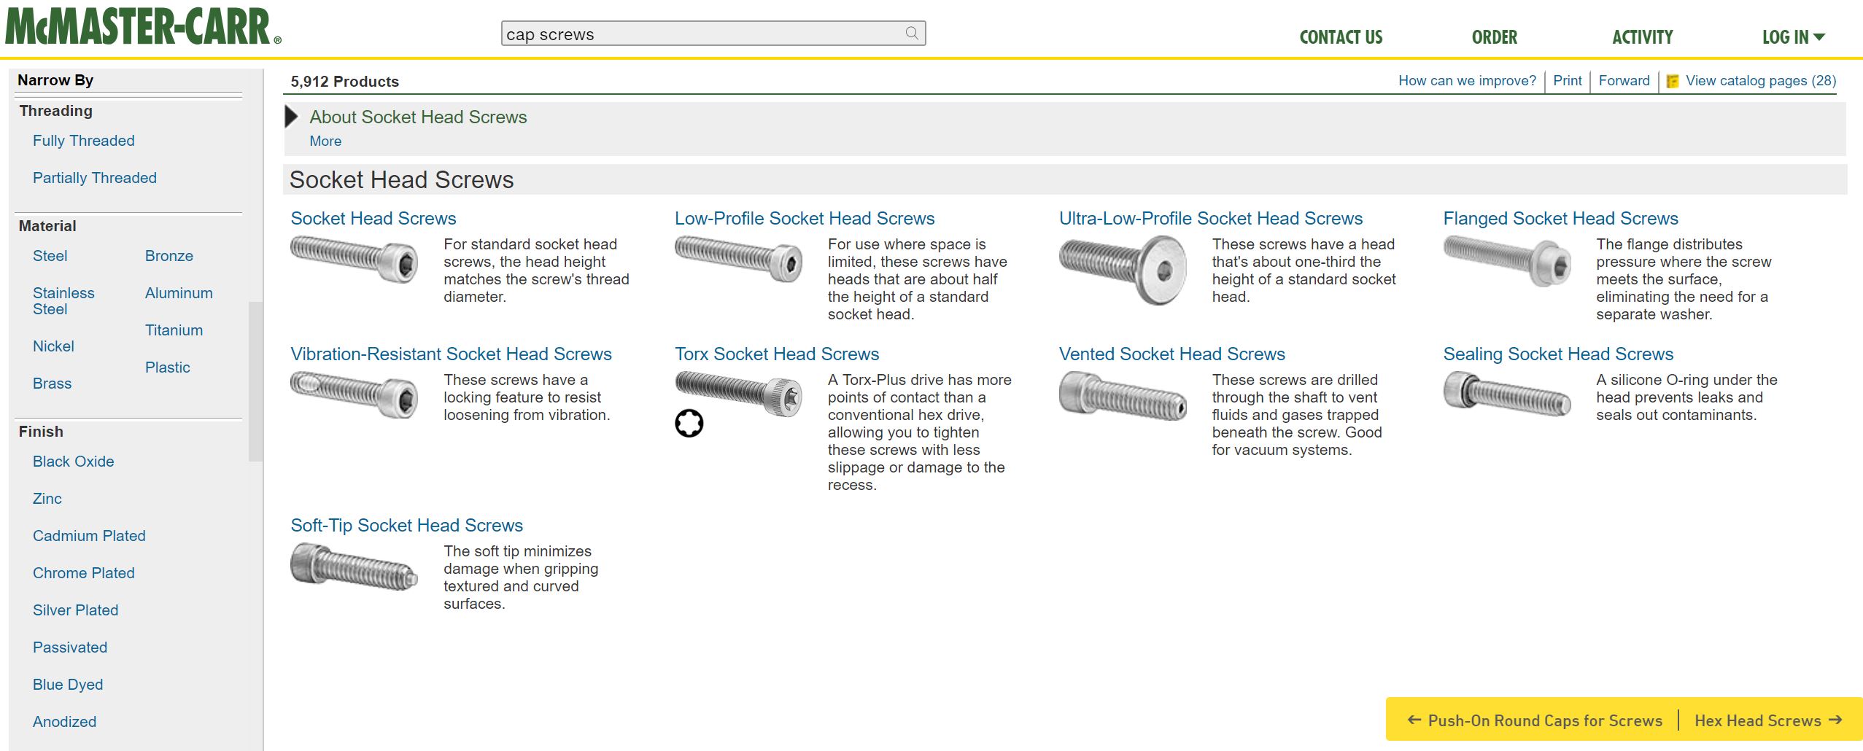1863x751 pixels.
Task: Open the Sealing Socket Head screw image
Action: pyautogui.click(x=1507, y=394)
